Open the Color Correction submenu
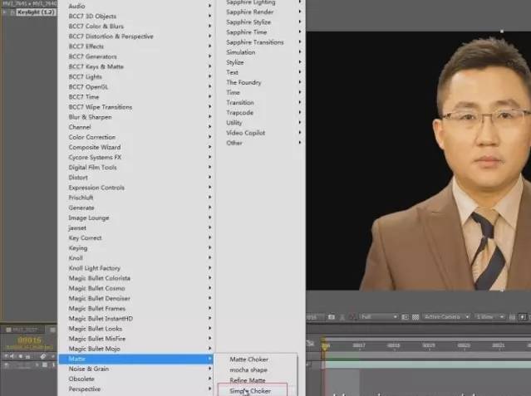531x396 pixels. click(135, 137)
